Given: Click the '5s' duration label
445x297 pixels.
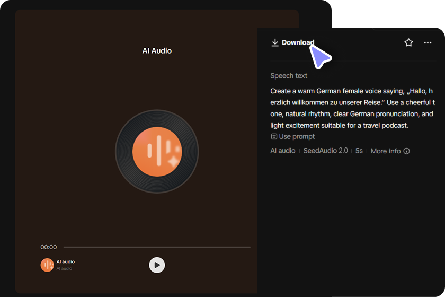Looking at the screenshot, I should 359,151.
